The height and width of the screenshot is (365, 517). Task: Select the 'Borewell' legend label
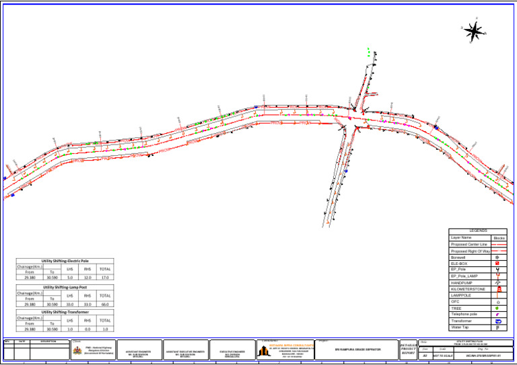(458, 257)
